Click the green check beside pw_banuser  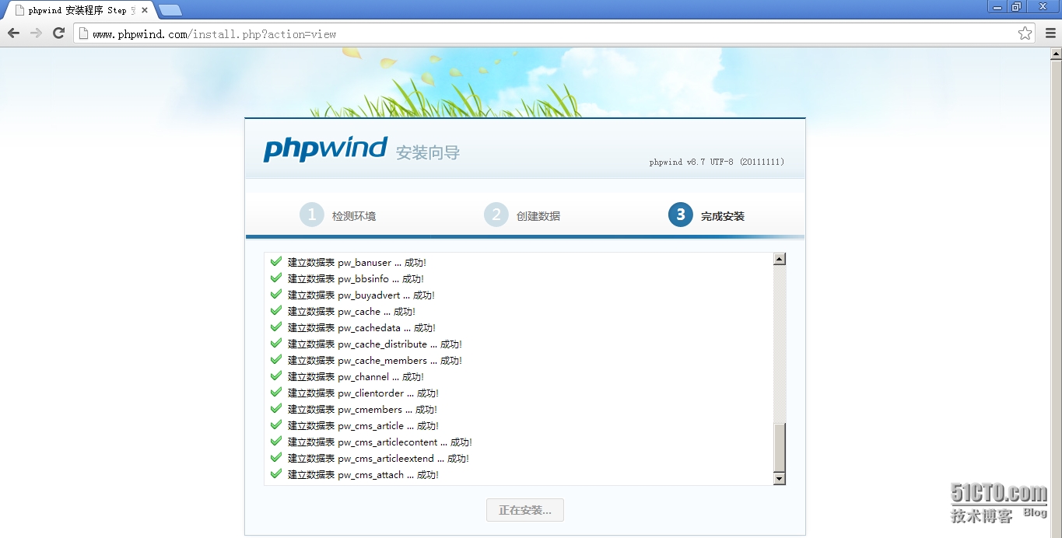click(276, 261)
